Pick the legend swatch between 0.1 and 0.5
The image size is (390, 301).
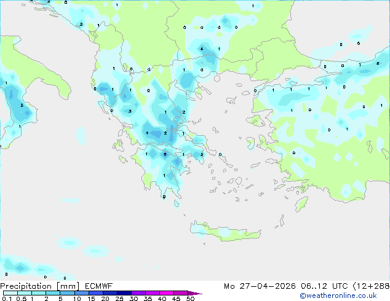[x=10, y=293]
